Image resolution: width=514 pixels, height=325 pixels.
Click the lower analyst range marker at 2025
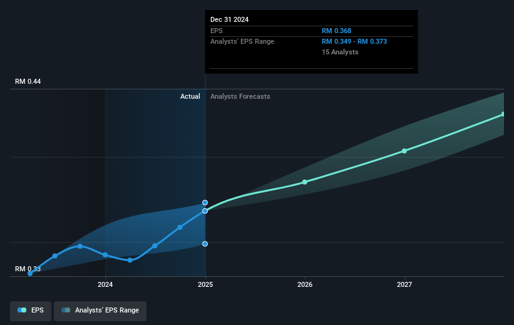pyautogui.click(x=205, y=244)
